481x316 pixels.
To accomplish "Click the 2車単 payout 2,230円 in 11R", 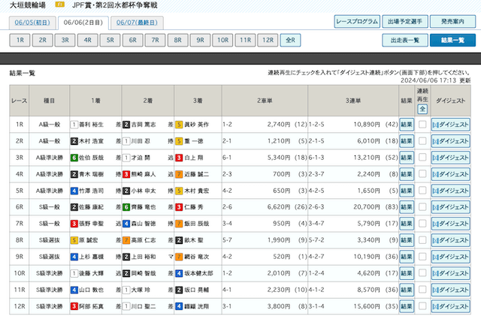I will (279, 290).
